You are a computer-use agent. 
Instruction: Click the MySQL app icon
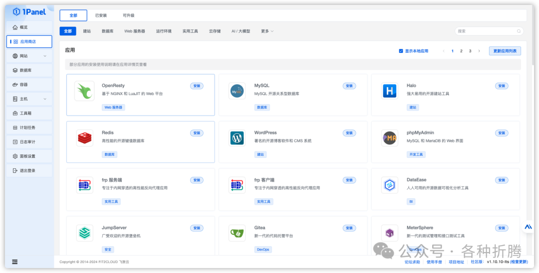point(237,91)
